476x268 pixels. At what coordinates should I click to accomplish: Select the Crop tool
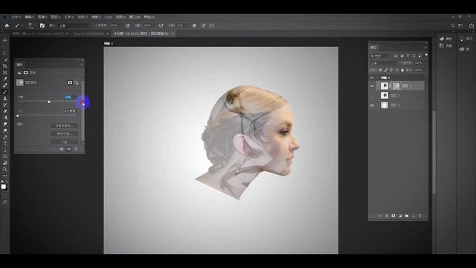[x=5, y=66]
